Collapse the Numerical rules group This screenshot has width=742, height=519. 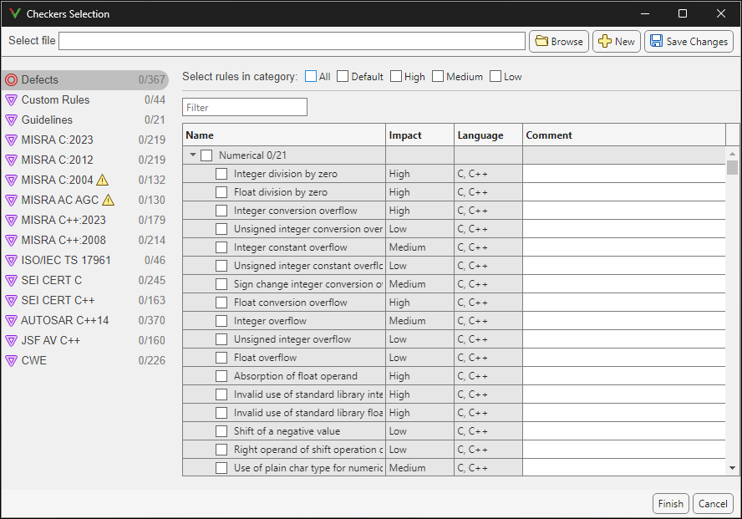point(191,155)
